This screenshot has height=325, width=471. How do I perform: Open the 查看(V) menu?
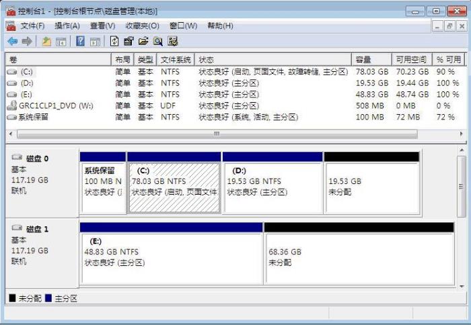pyautogui.click(x=103, y=26)
